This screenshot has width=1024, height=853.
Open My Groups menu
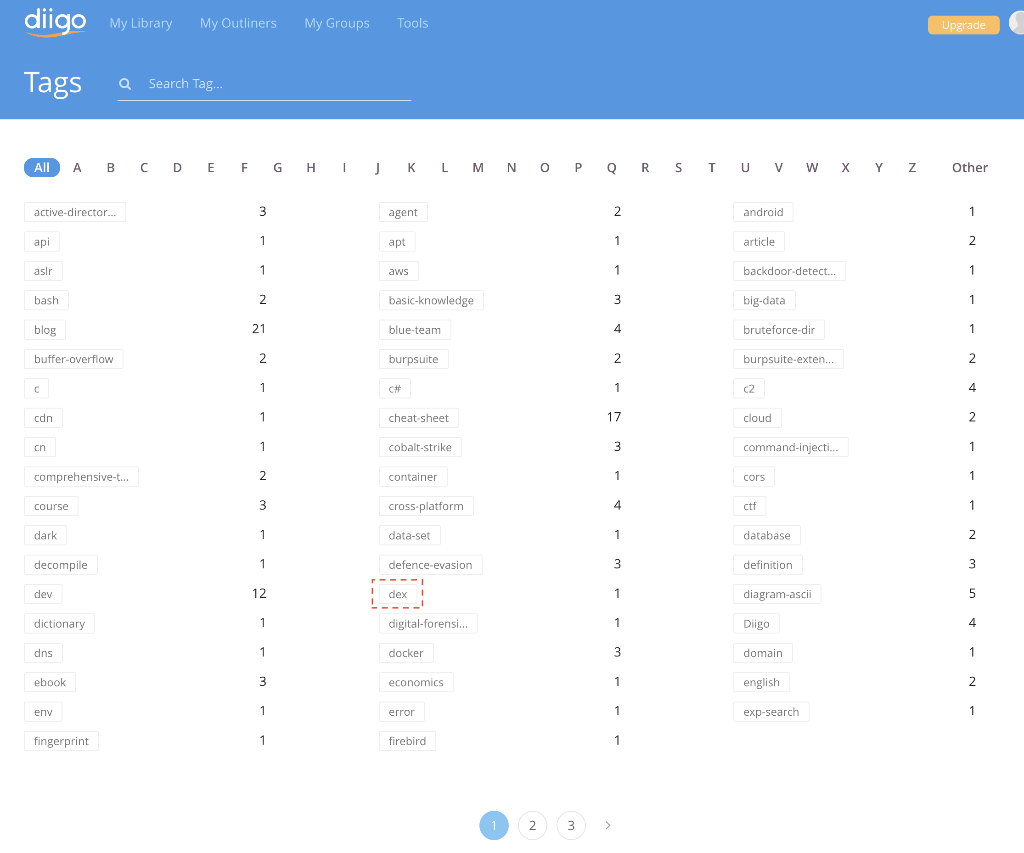[x=337, y=23]
